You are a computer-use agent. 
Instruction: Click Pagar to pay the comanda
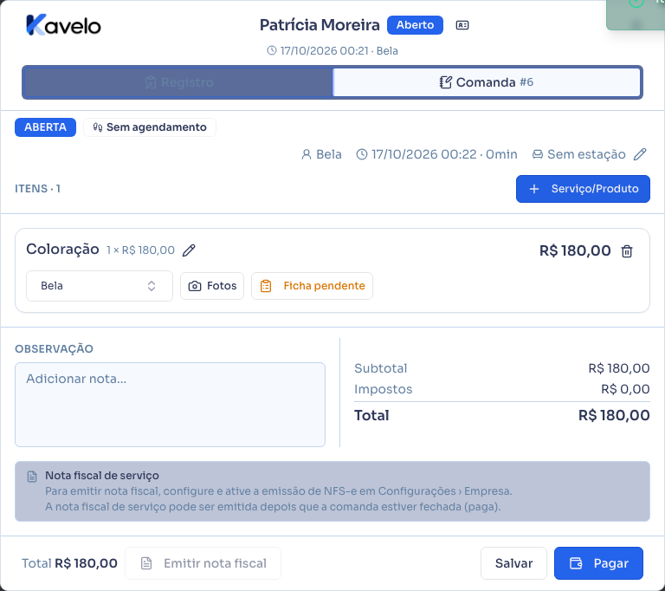click(598, 563)
